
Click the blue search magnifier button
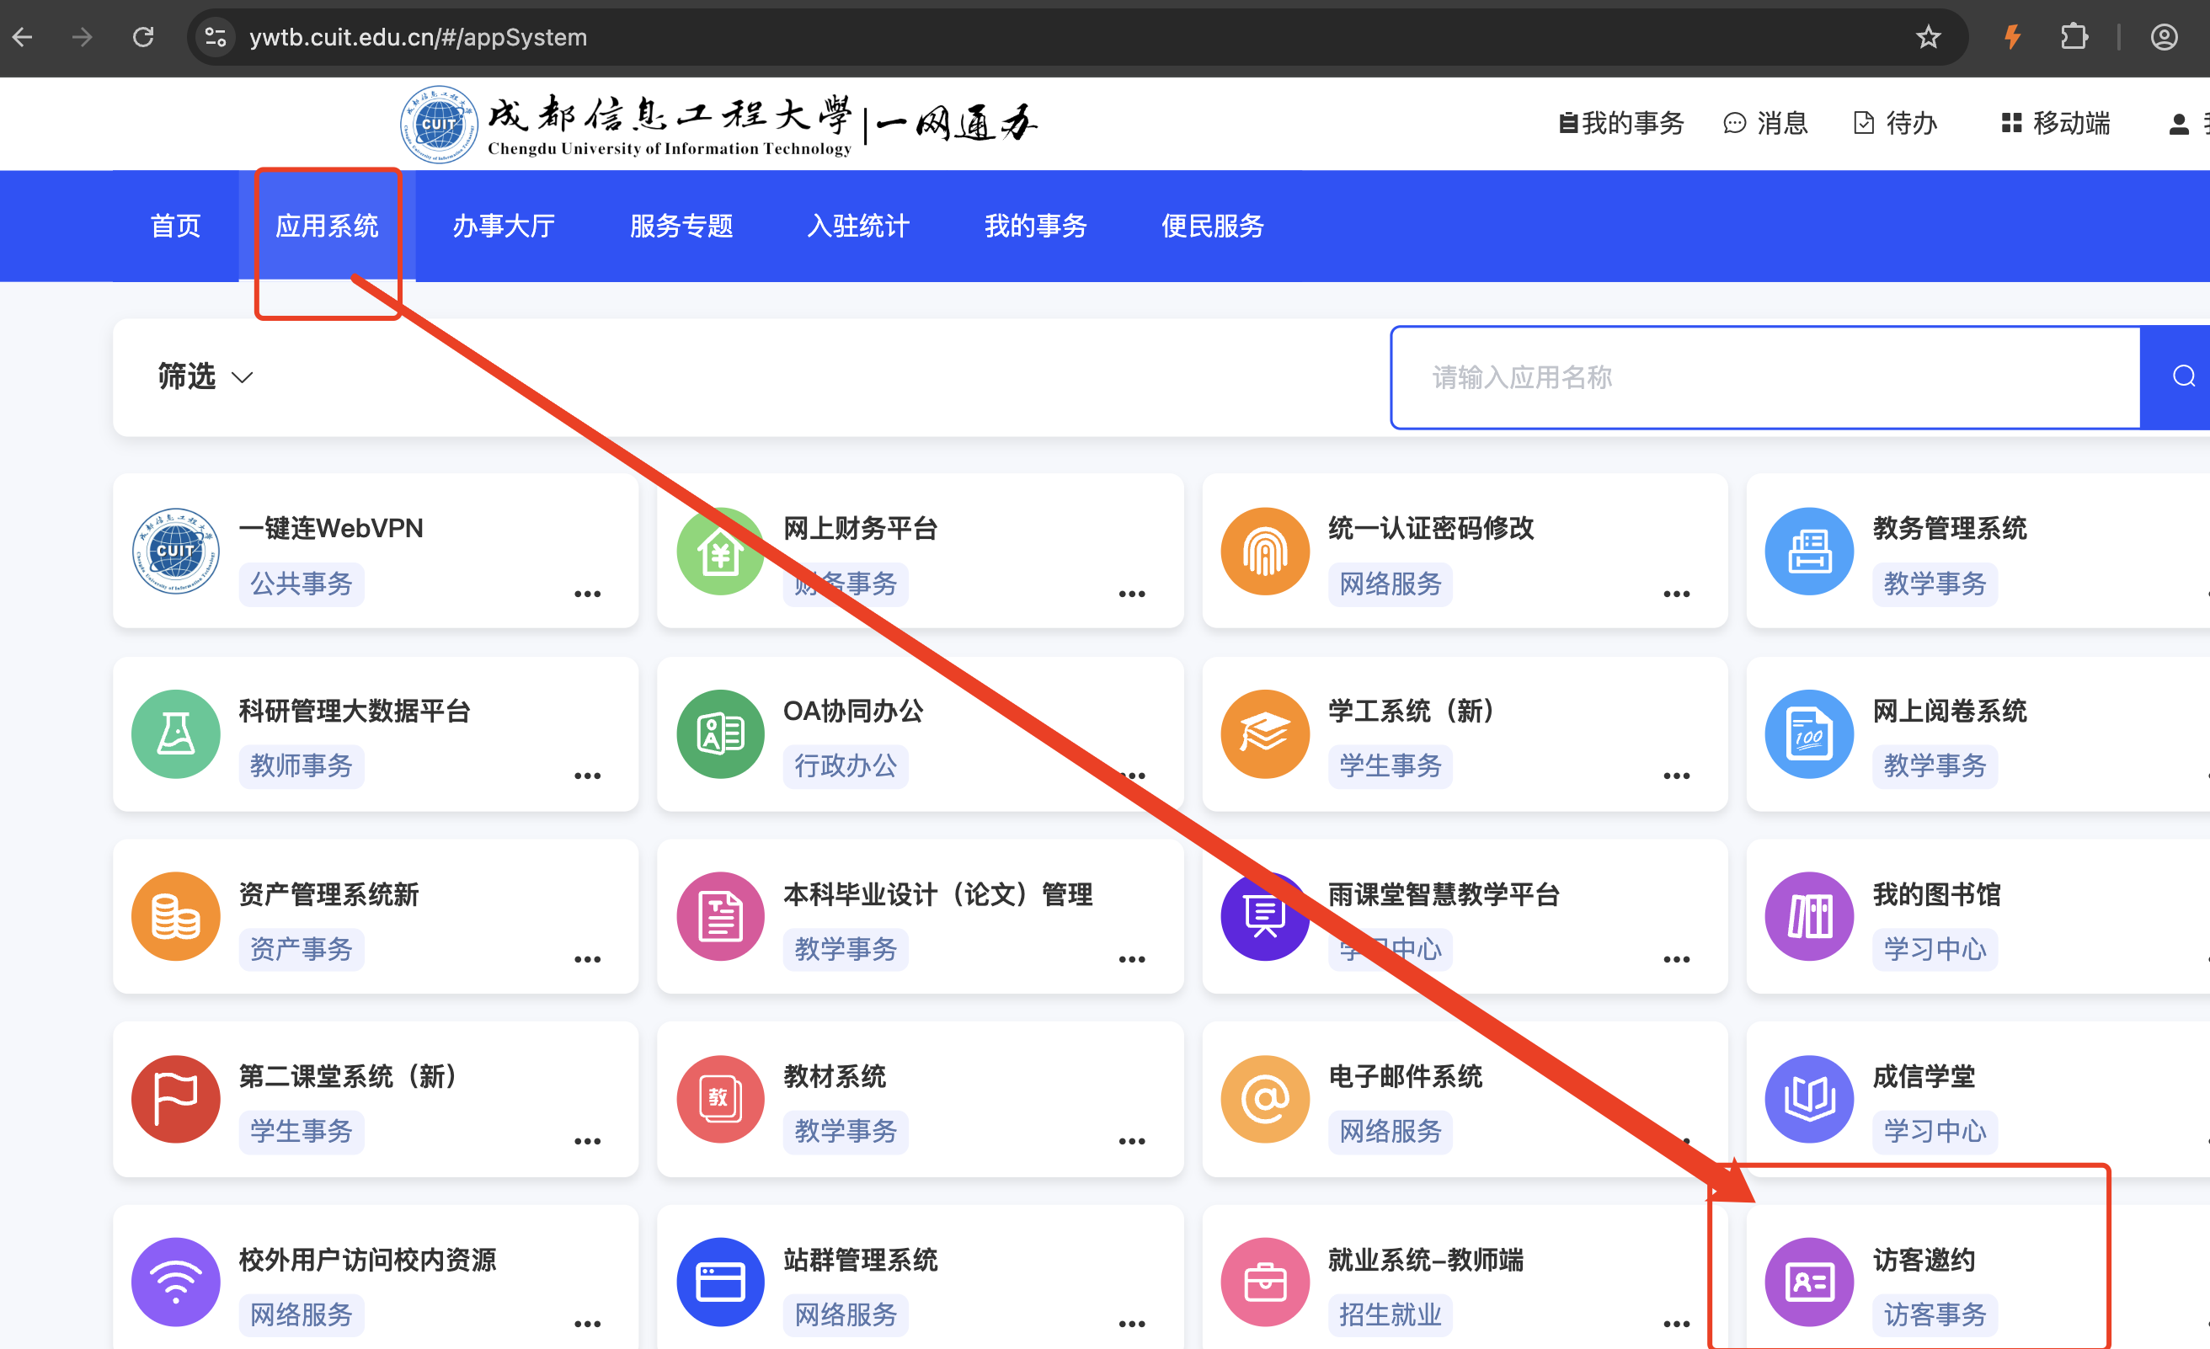(2181, 376)
